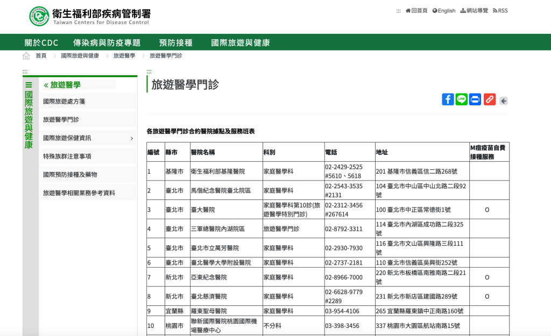The image size is (551, 336).
Task: Open 特殊族群注意事項 in the sidebar
Action: [x=88, y=156]
